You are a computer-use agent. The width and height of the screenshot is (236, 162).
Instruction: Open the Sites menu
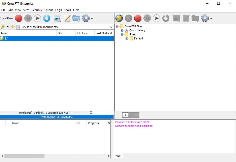[x=26, y=10]
